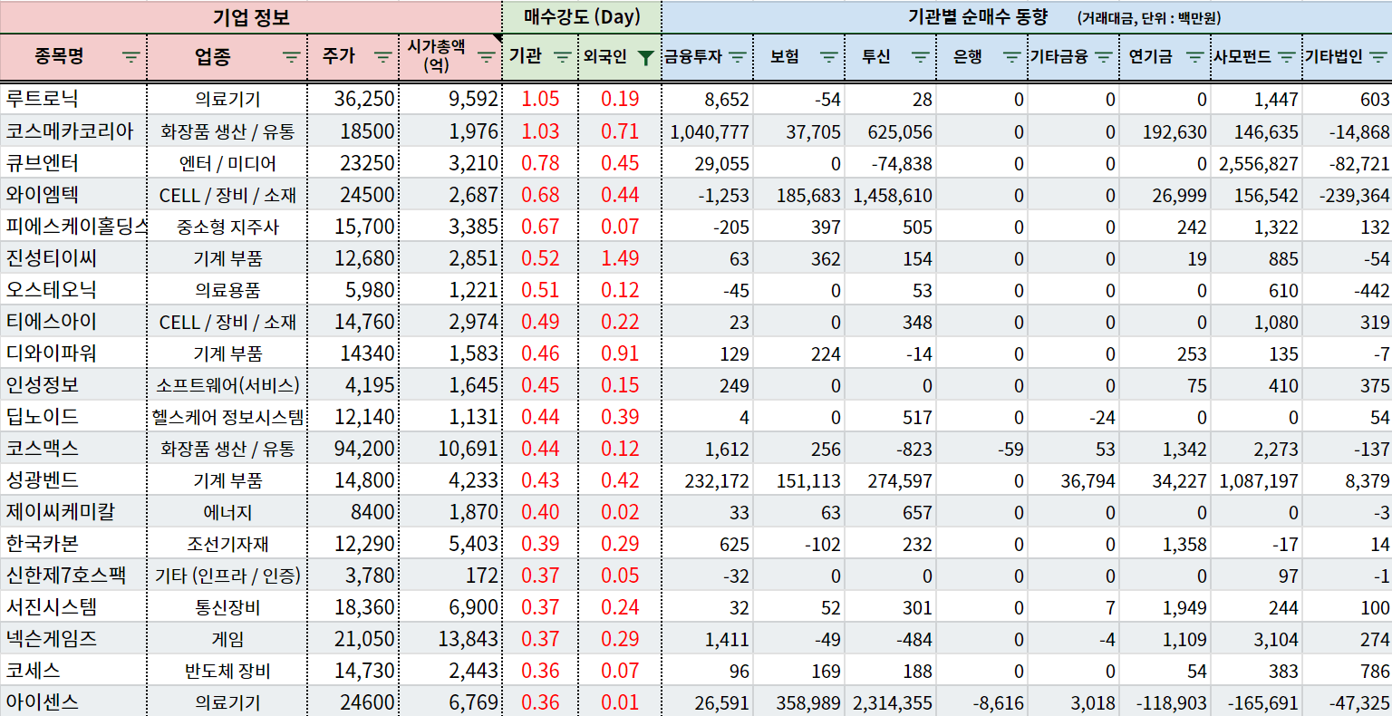Select the 2,556,827 사모펀드 cell
This screenshot has width=1392, height=716.
coord(1257,162)
